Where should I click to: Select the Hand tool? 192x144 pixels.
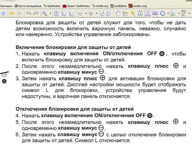click(x=118, y=13)
